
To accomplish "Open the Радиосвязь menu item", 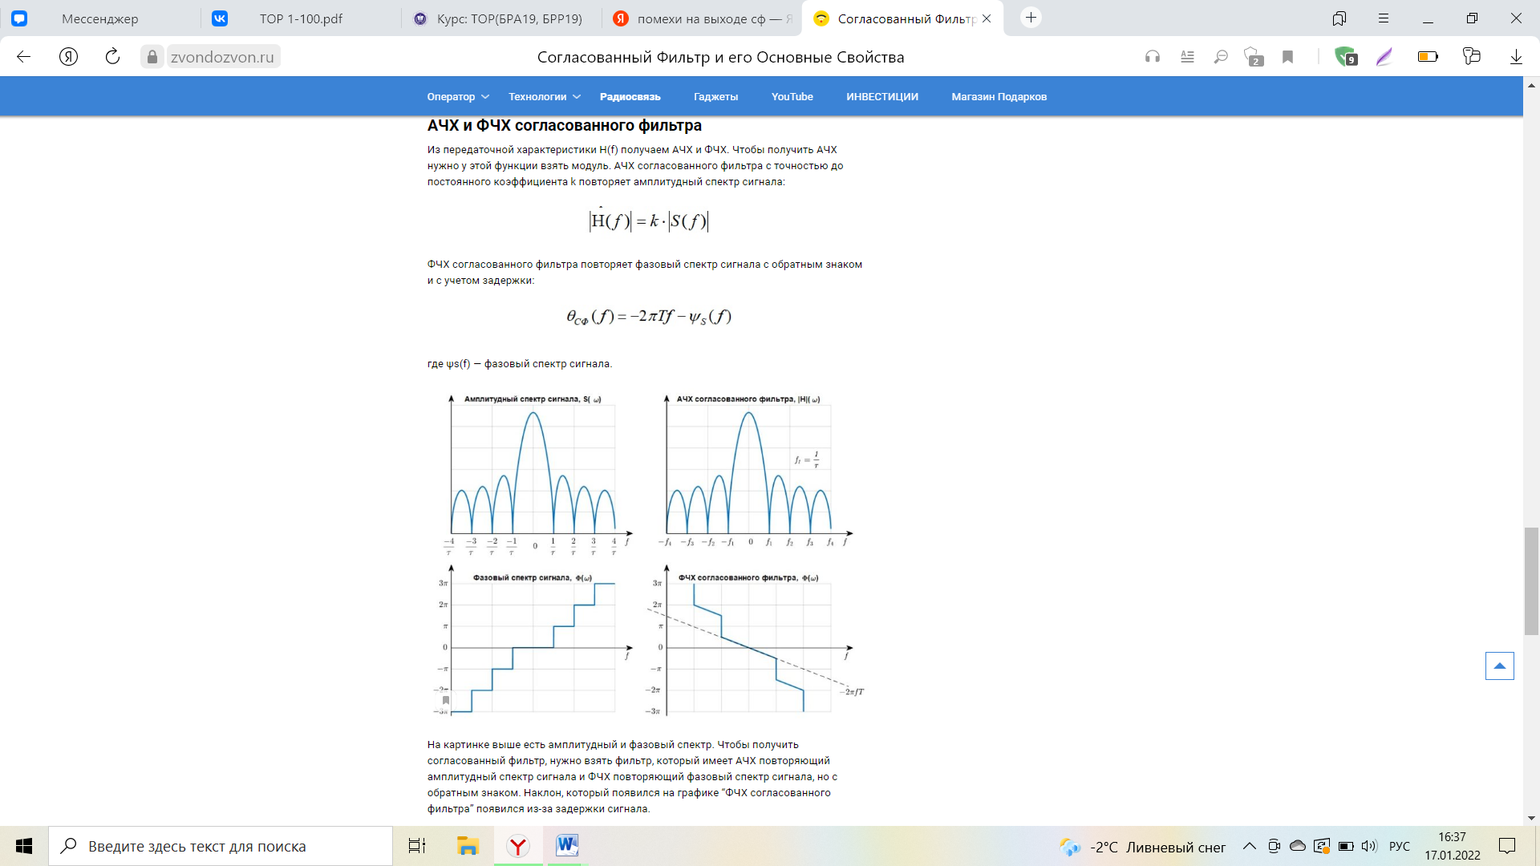I will 630,97.
